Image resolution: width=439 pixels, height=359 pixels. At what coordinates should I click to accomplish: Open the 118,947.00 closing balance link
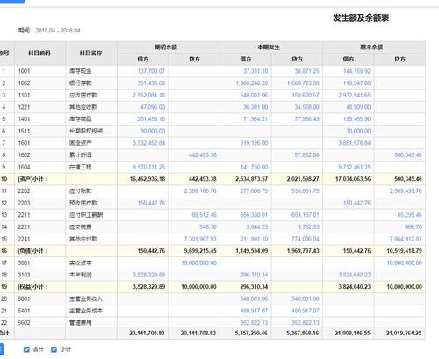coord(357,83)
